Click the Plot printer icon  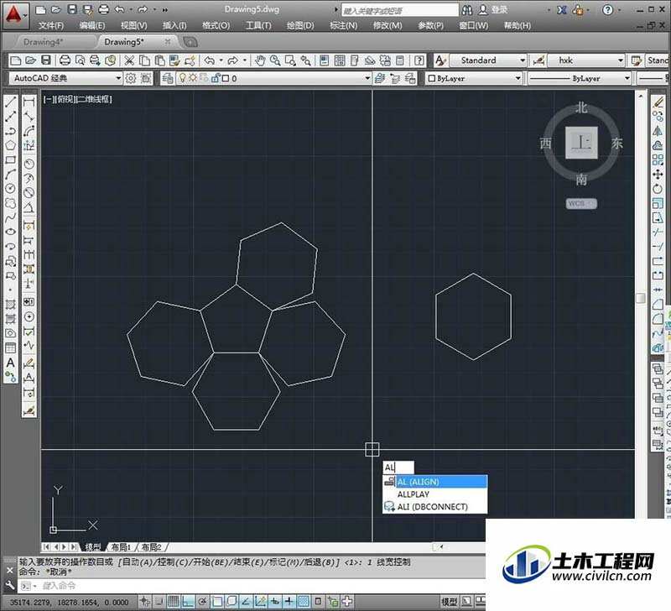(65, 60)
